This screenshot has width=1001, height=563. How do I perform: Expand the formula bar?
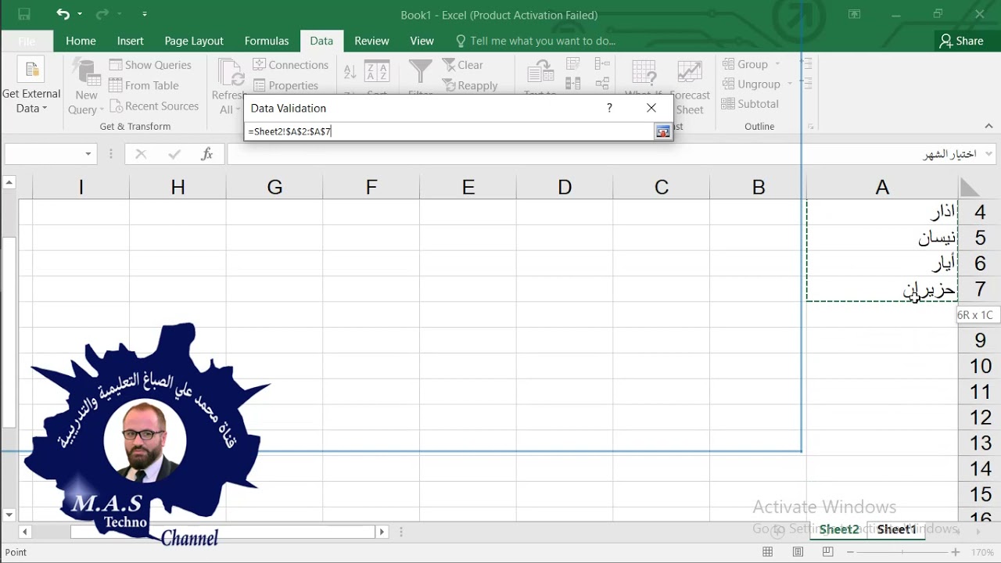click(989, 154)
